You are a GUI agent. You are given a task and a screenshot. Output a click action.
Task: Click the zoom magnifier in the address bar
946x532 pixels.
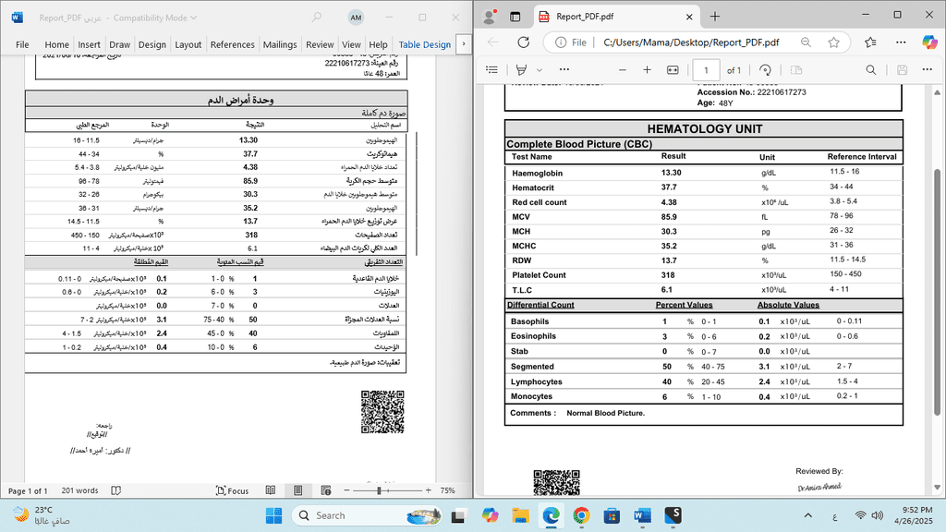pos(806,42)
